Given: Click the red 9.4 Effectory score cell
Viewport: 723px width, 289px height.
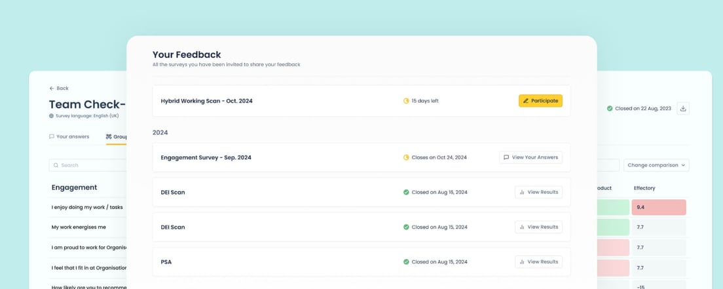Looking at the screenshot, I should point(659,207).
